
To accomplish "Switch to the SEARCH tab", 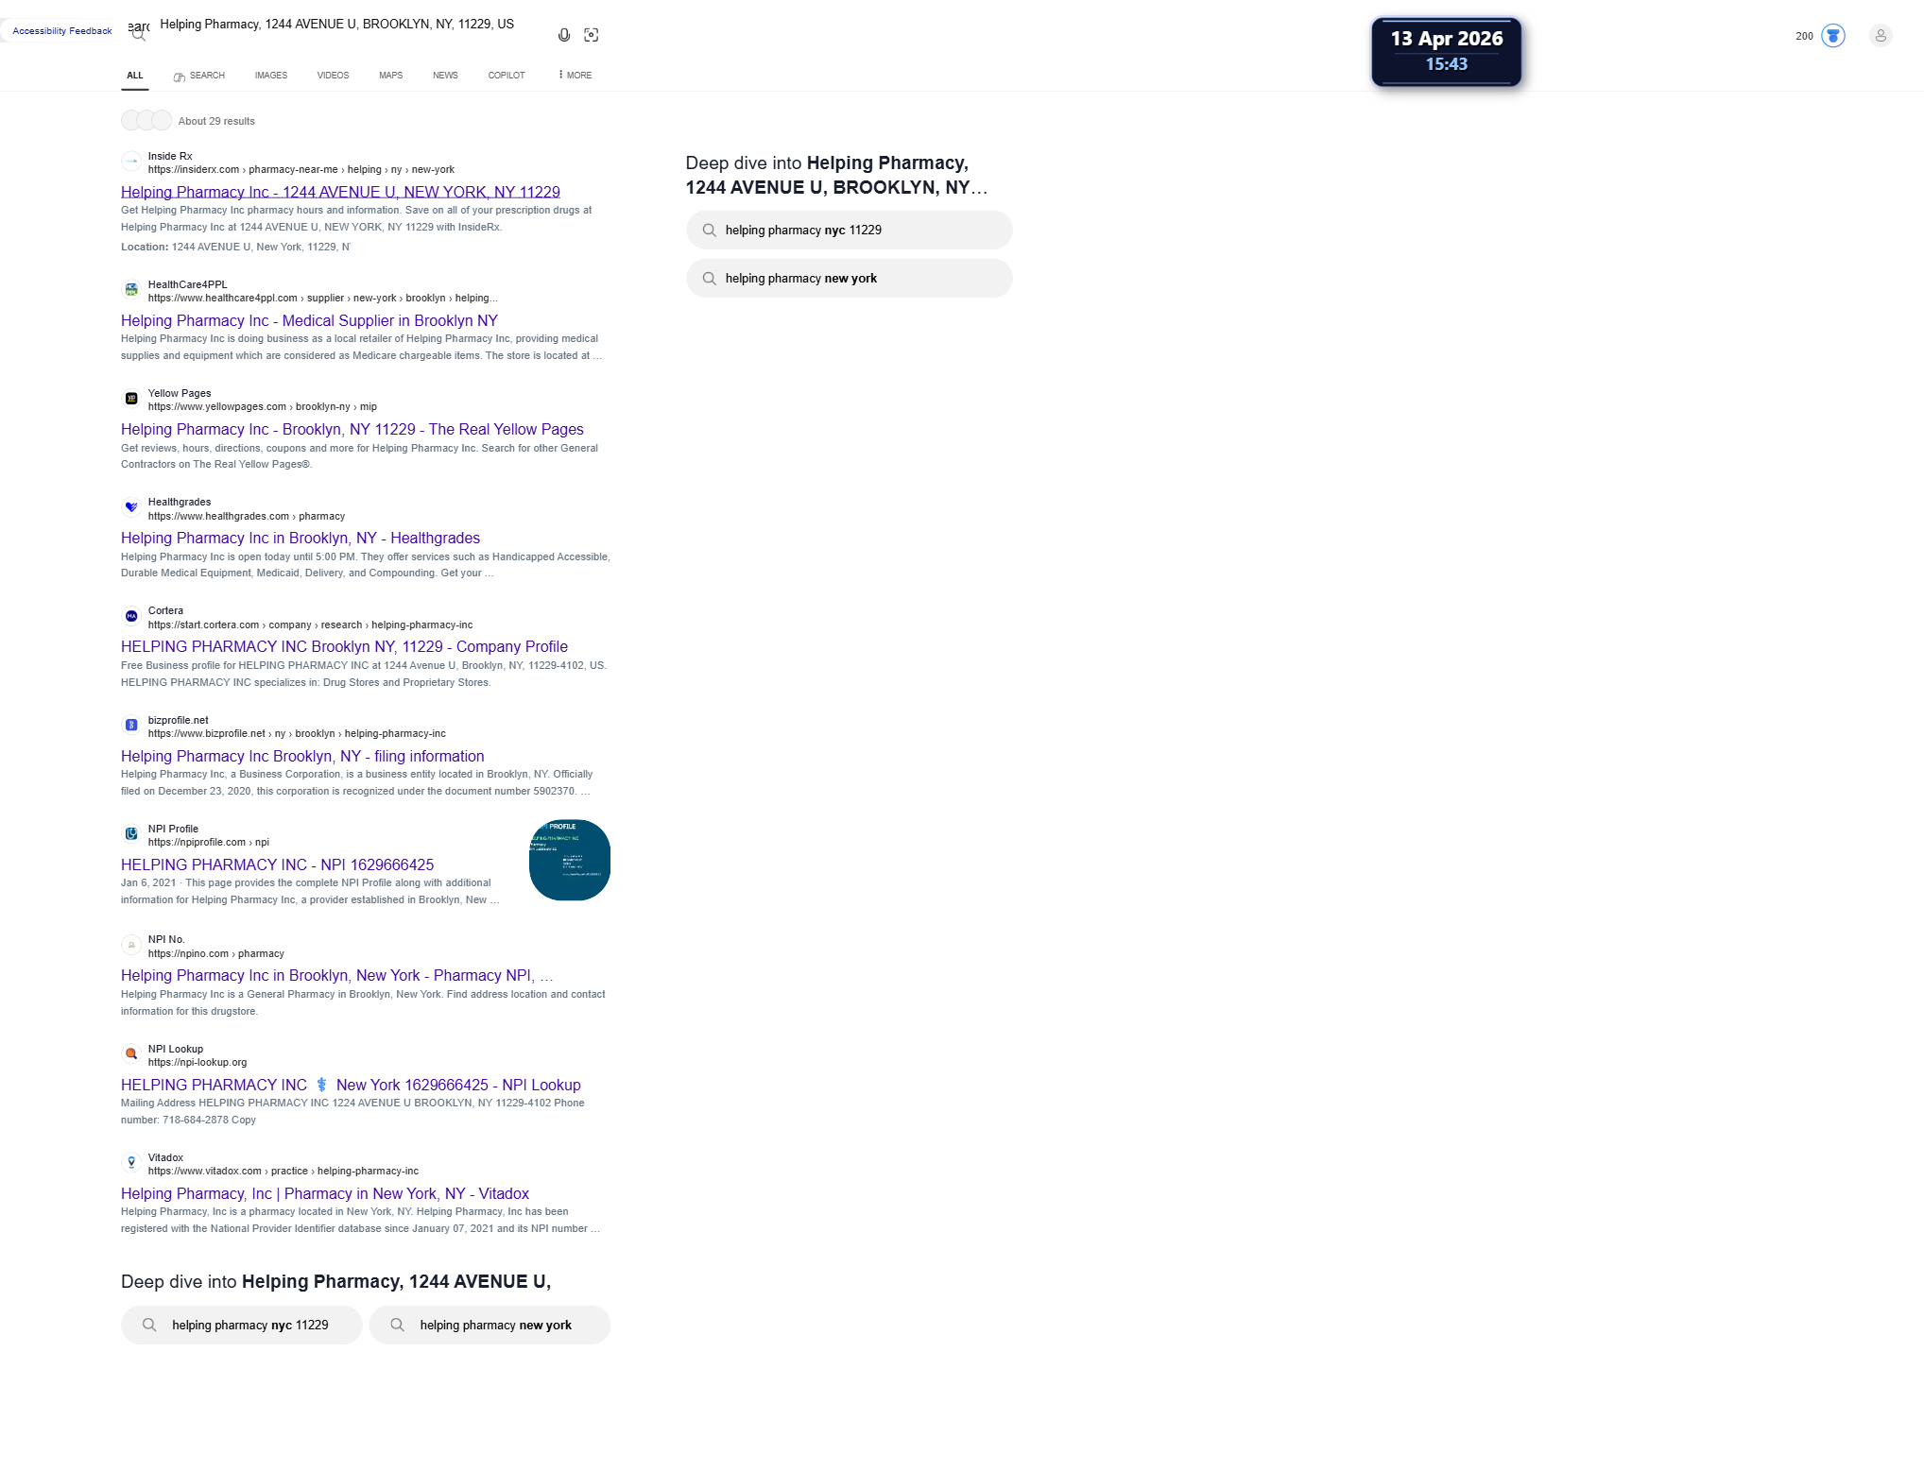I will [x=199, y=76].
